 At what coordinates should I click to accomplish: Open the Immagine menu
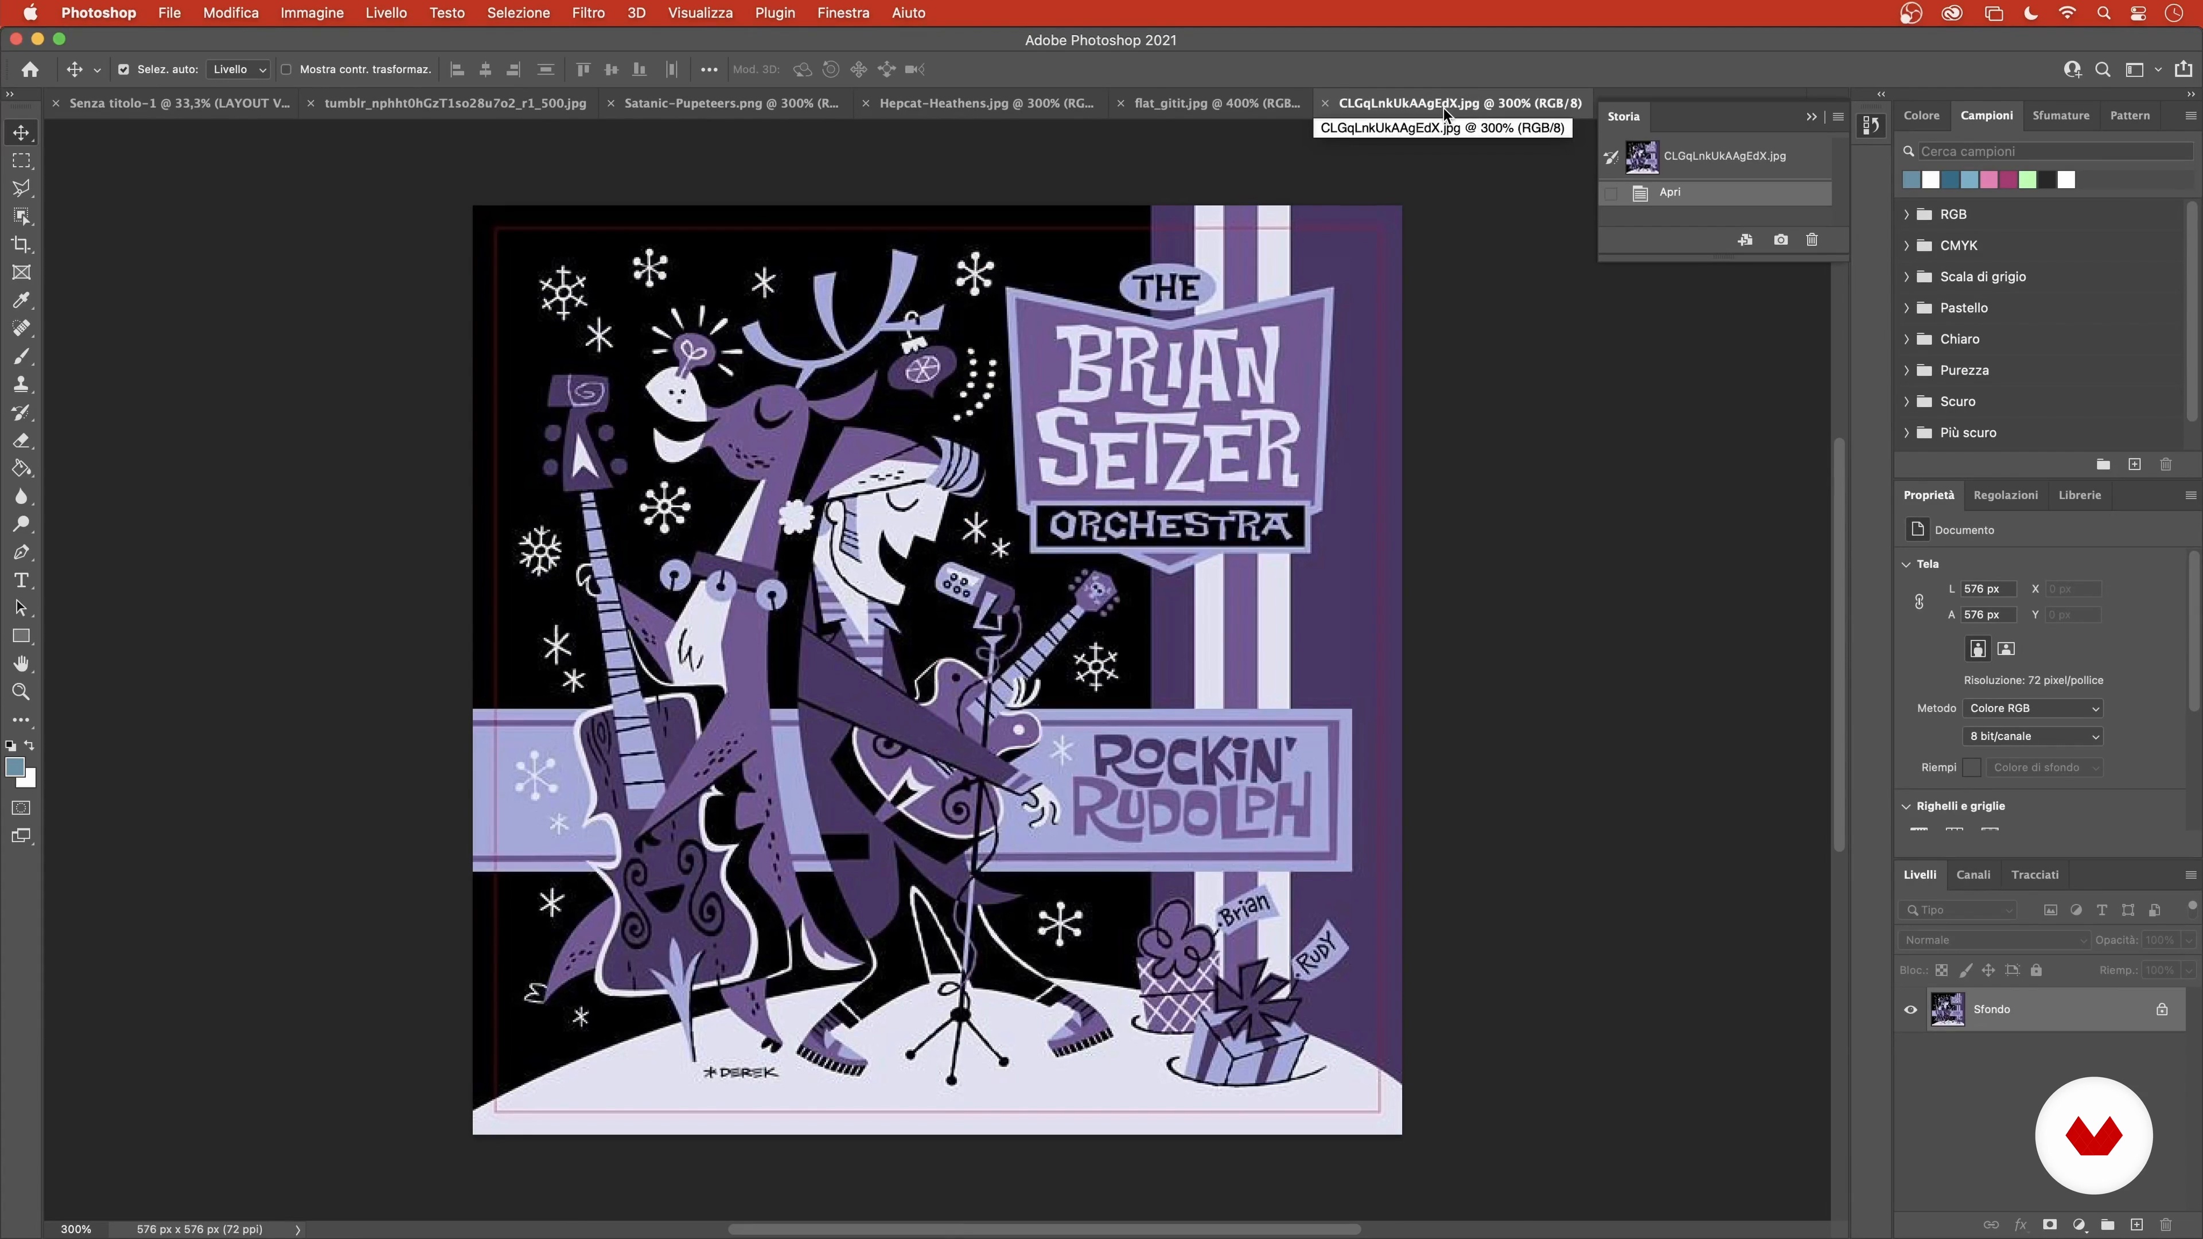pyautogui.click(x=312, y=13)
